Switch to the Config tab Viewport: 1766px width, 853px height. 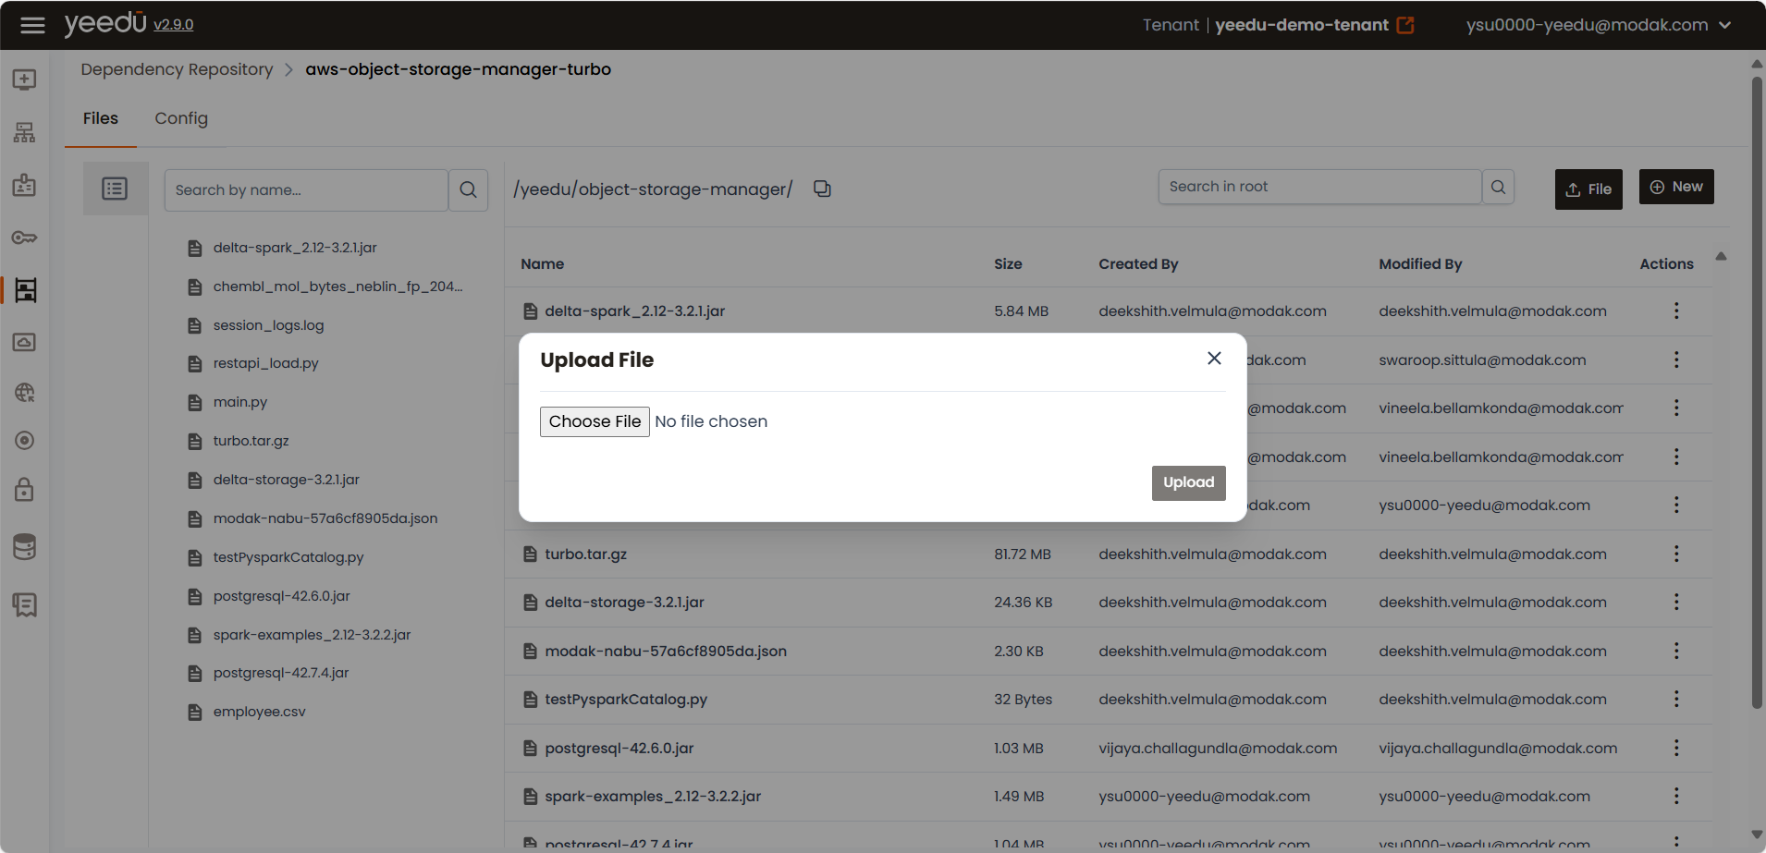coord(181,118)
